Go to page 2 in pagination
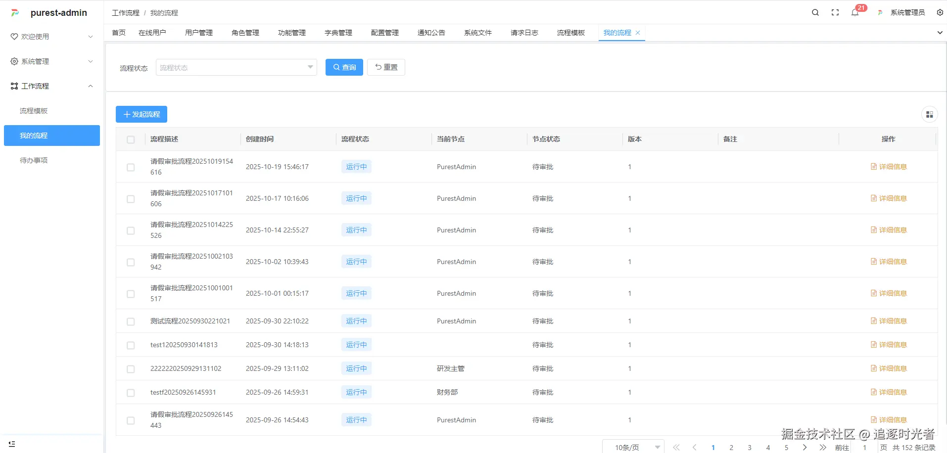The width and height of the screenshot is (947, 453). [731, 447]
